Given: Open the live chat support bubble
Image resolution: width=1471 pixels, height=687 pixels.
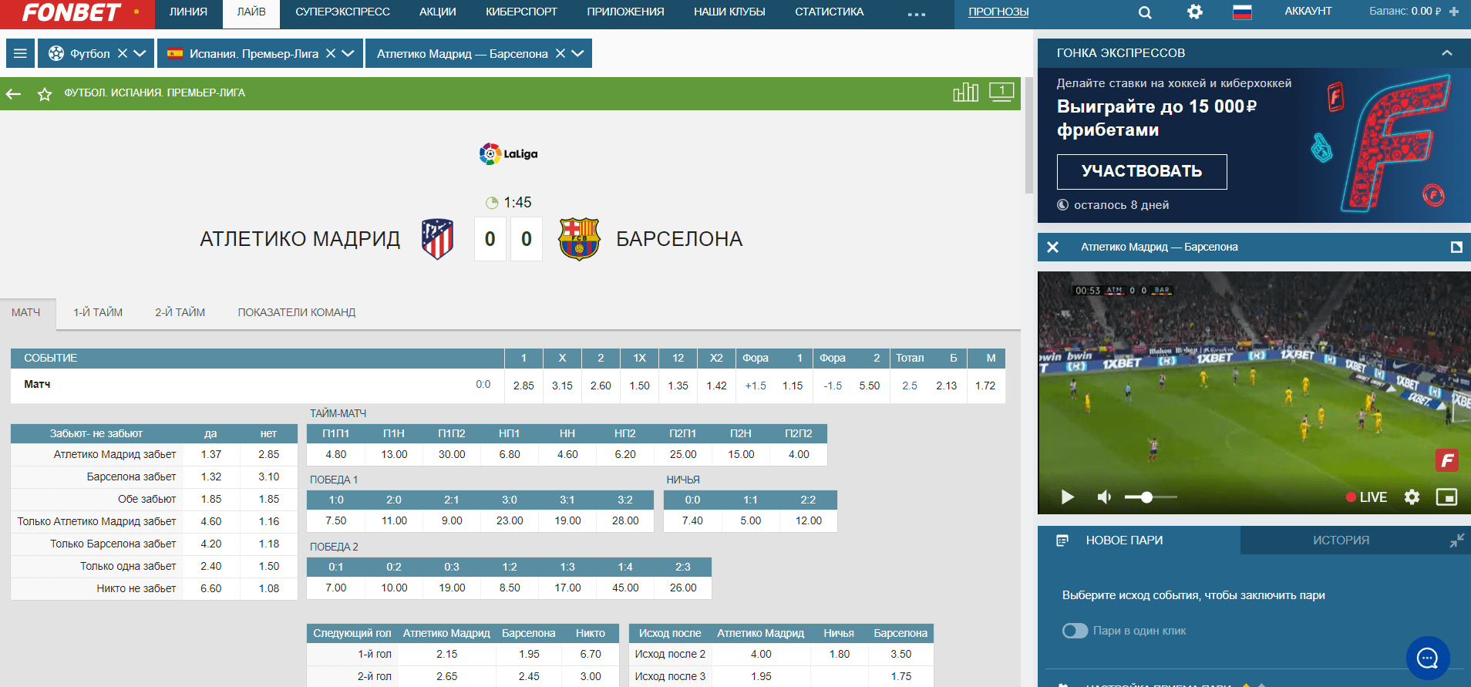Looking at the screenshot, I should [1428, 658].
